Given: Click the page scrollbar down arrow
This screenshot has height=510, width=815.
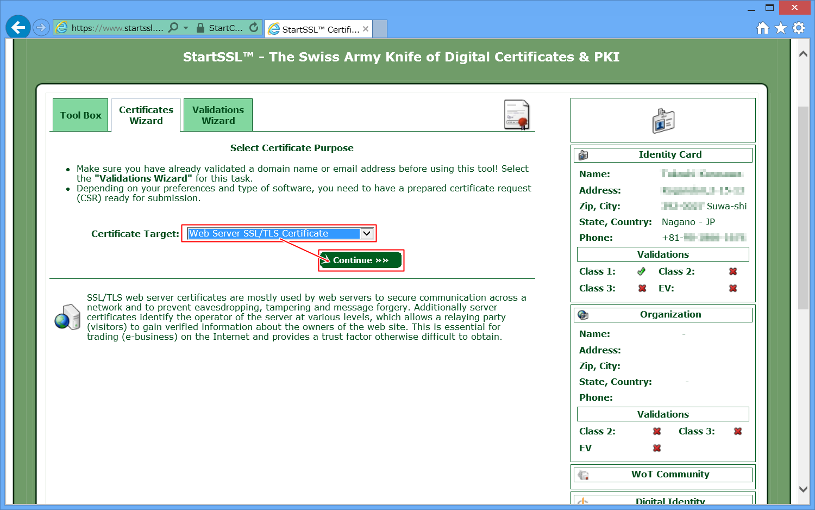Looking at the screenshot, I should point(803,489).
